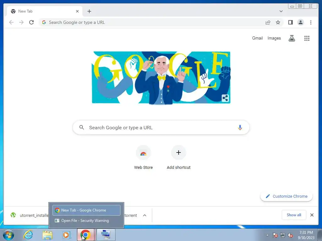
Task: Share this page icon in address bar
Action: 268,22
